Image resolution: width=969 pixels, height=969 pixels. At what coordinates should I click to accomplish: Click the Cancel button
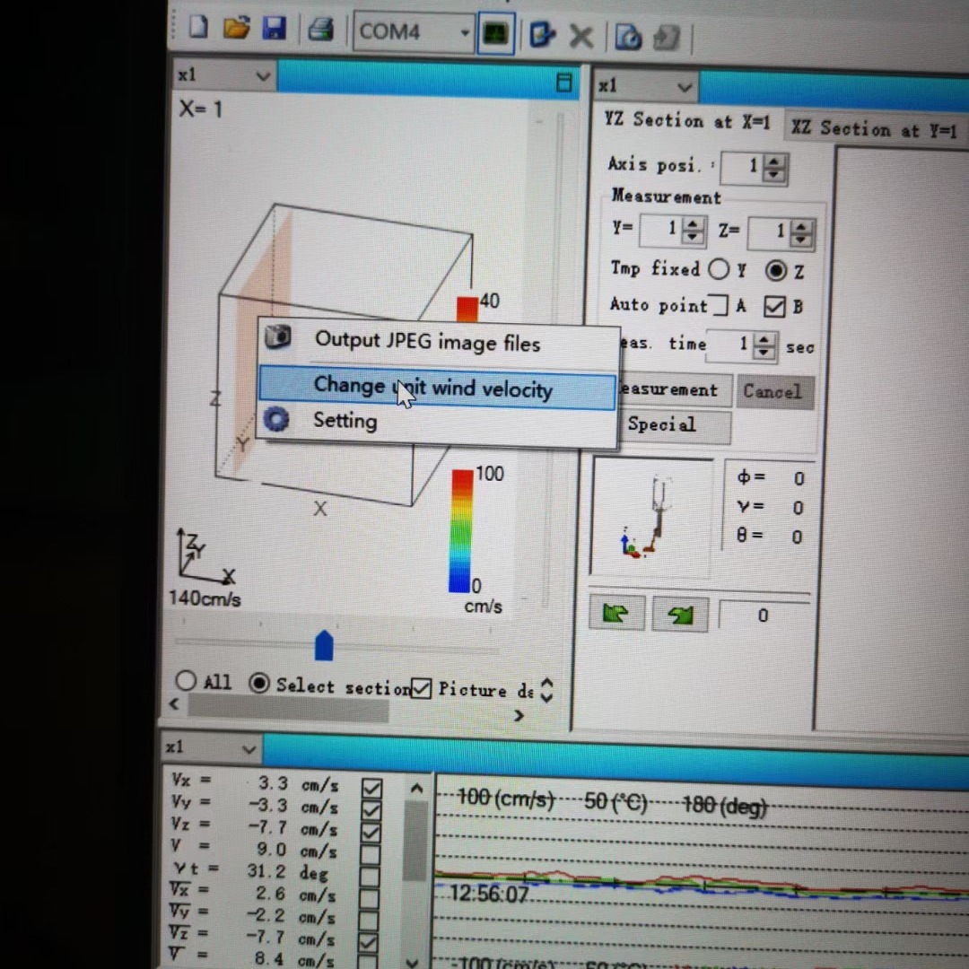775,391
